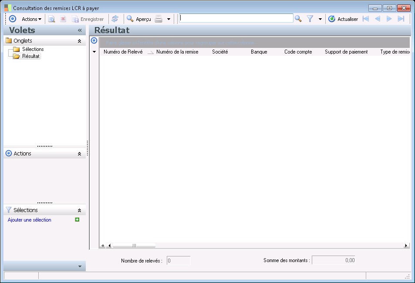Click the filter funnel icon
Screen dimensions: 415x283
310,19
